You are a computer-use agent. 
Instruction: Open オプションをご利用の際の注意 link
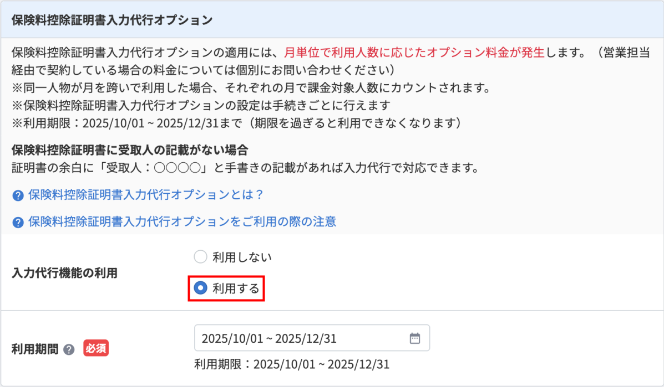click(182, 221)
